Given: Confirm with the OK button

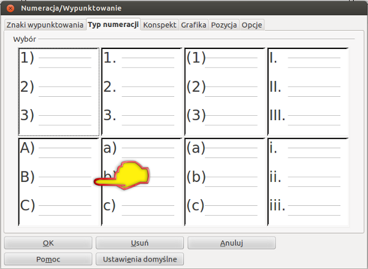Looking at the screenshot, I should pyautogui.click(x=48, y=243).
